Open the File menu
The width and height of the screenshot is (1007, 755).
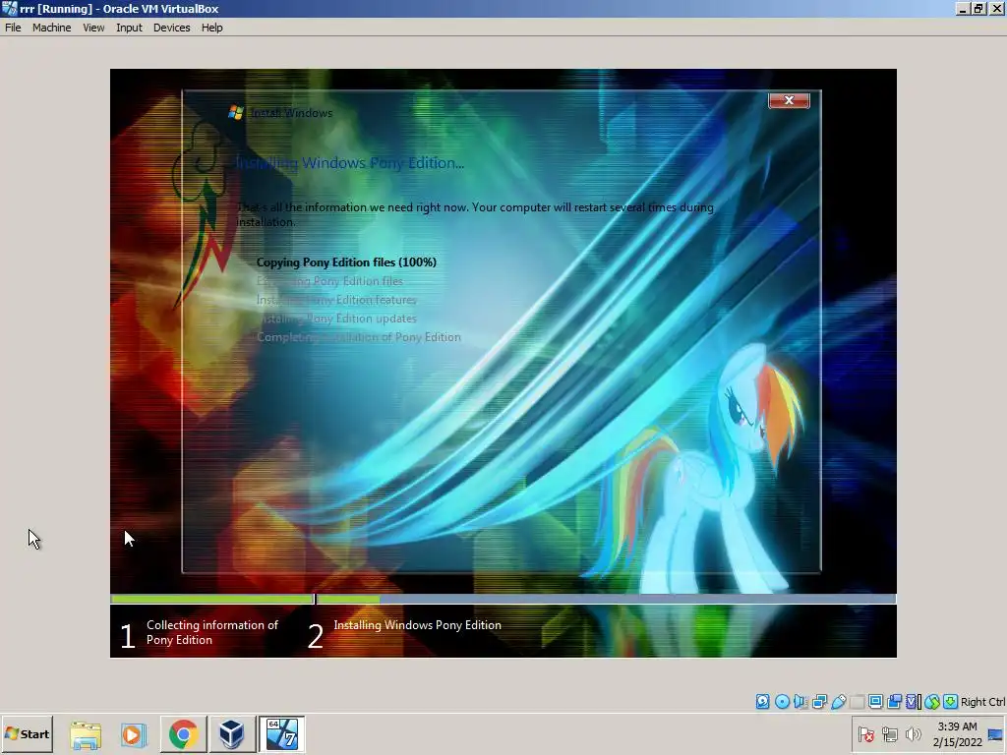(x=13, y=28)
